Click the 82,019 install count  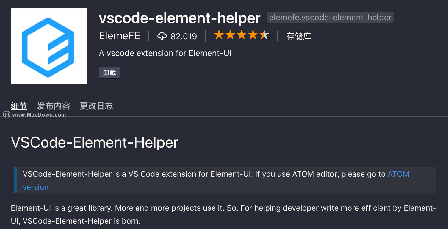coord(184,36)
